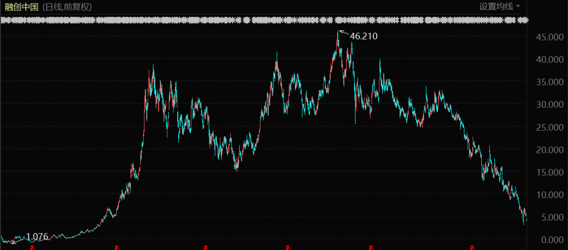Viewport: 568px width, 250px height.
Task: Click the 1.076 lowest price label
Action: (37, 237)
